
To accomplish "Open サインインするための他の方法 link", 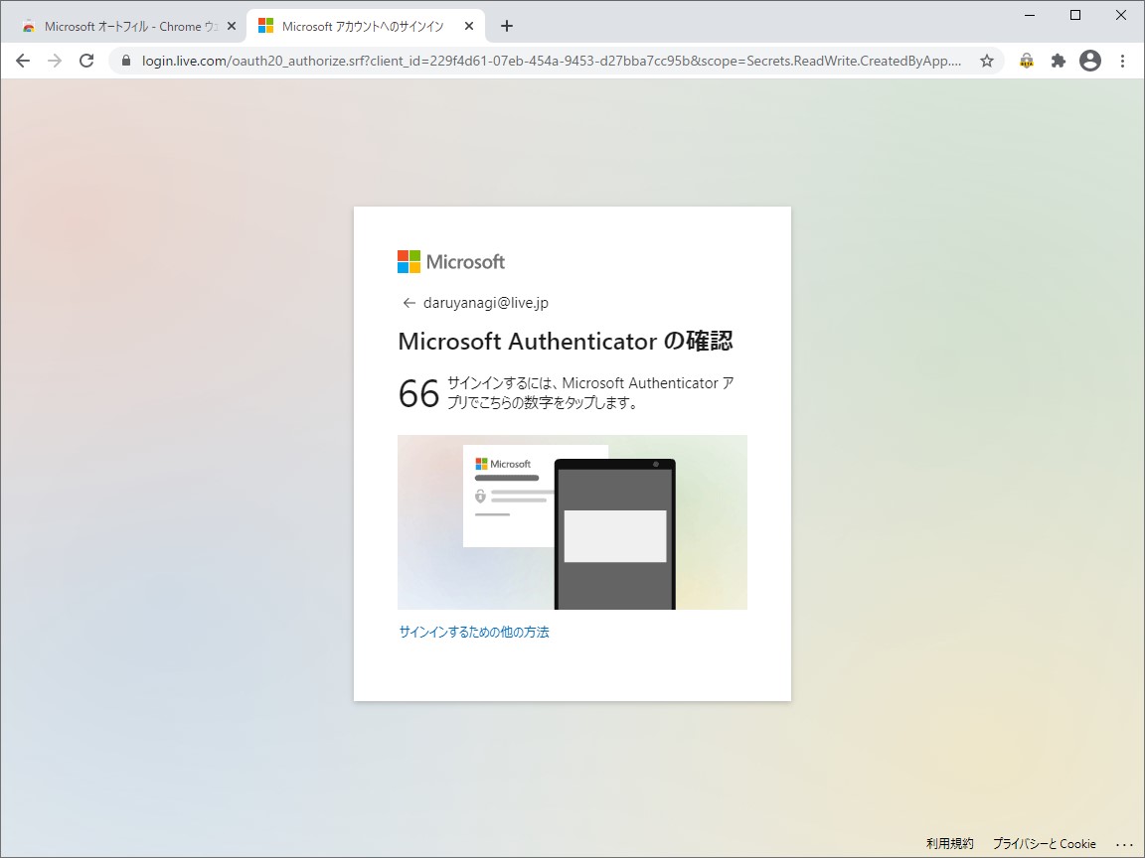I will pyautogui.click(x=474, y=632).
